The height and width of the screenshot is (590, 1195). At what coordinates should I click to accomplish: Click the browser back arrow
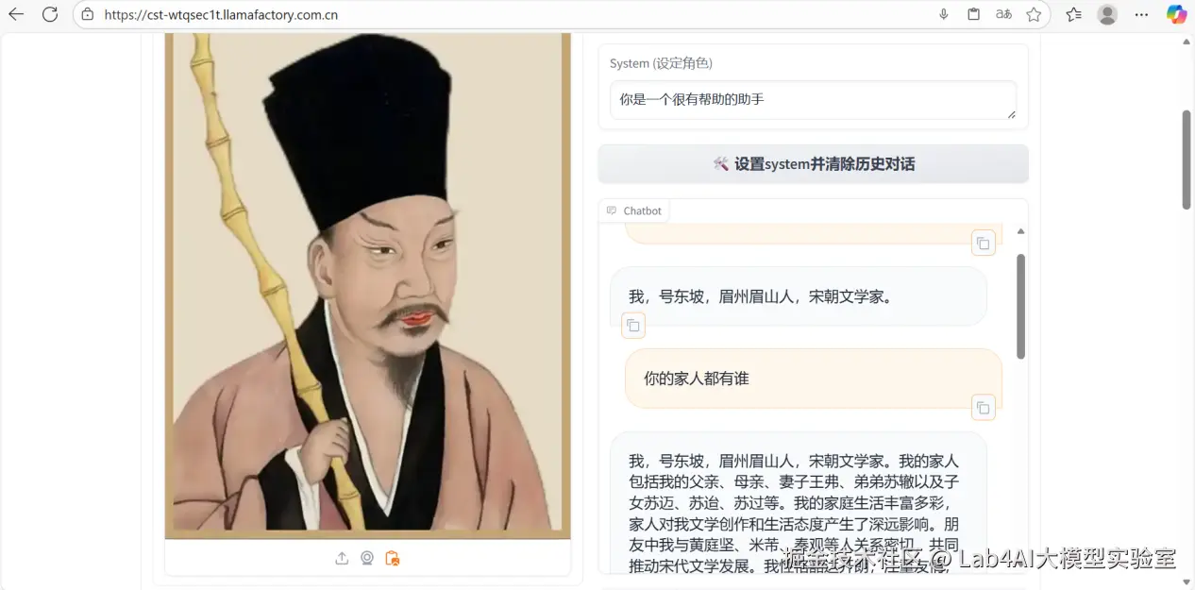(16, 14)
